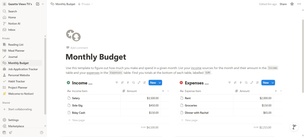Open the Welcome to Notion! page
The width and height of the screenshot is (304, 137).
pyautogui.click(x=21, y=94)
